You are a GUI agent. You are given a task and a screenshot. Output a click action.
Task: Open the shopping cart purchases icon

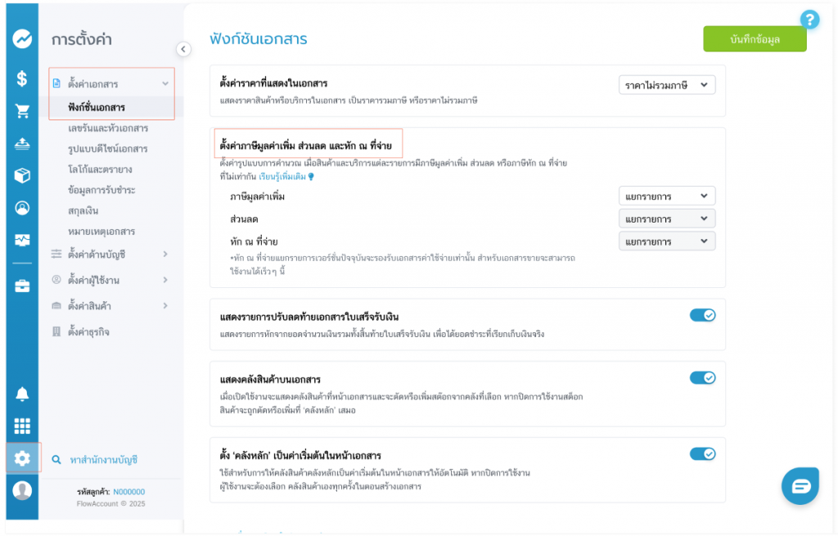(22, 111)
